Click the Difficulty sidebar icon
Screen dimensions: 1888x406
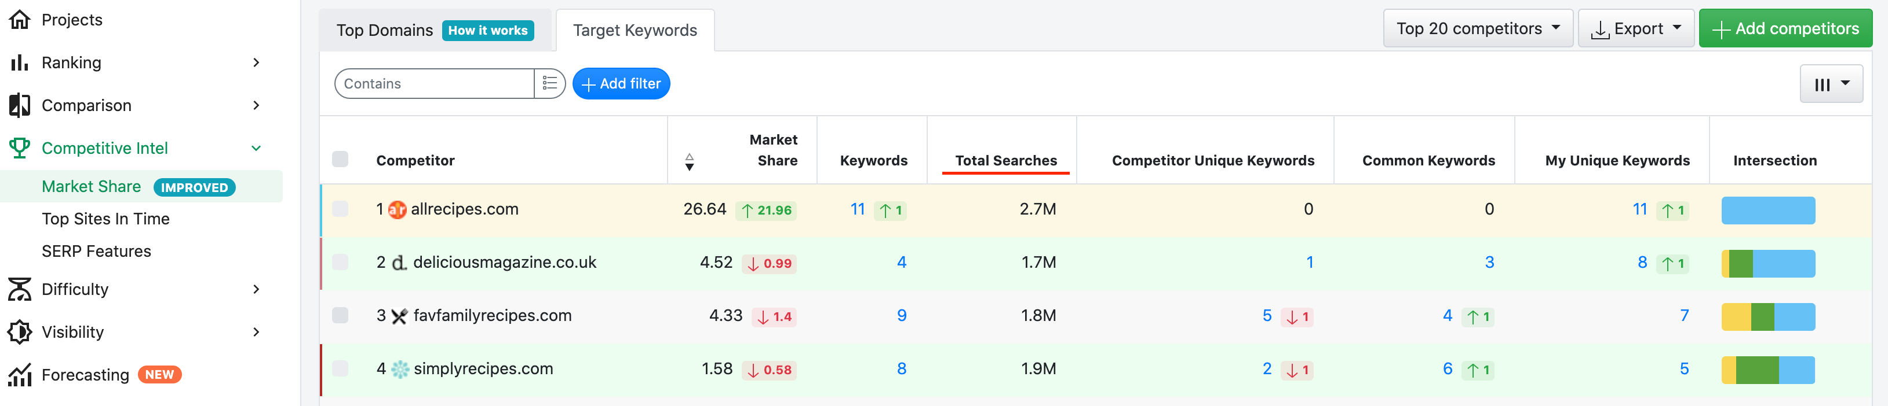[x=20, y=289]
